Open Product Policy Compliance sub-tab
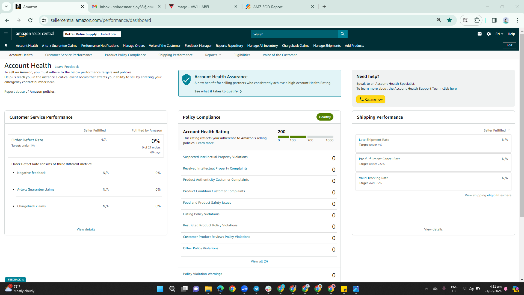524x295 pixels. tap(125, 55)
